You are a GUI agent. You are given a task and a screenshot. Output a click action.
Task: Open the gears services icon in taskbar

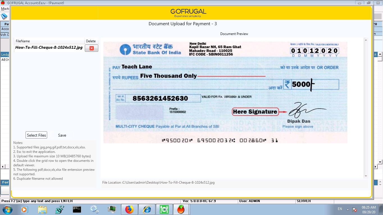pos(94,209)
